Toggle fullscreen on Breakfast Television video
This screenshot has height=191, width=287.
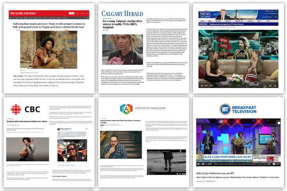pyautogui.click(x=278, y=164)
